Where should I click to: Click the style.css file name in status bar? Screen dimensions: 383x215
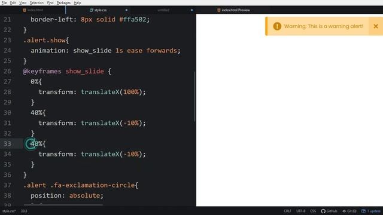9,211
